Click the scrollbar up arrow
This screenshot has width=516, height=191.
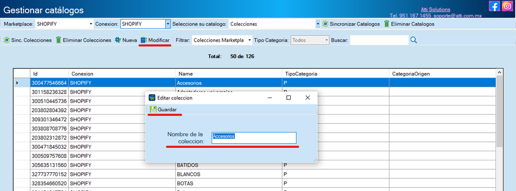[x=499, y=73]
